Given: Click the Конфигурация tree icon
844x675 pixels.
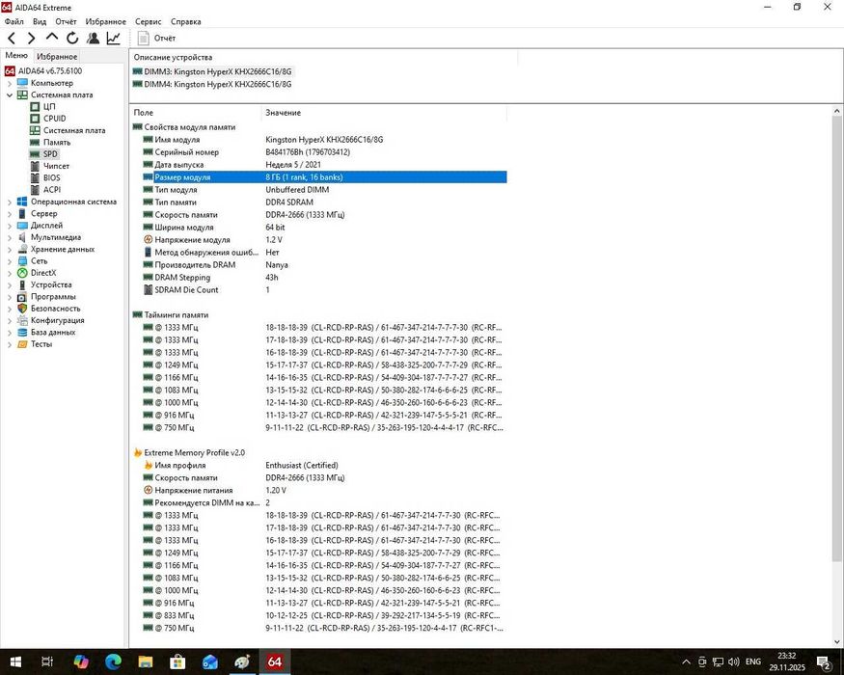Looking at the screenshot, I should pos(22,320).
